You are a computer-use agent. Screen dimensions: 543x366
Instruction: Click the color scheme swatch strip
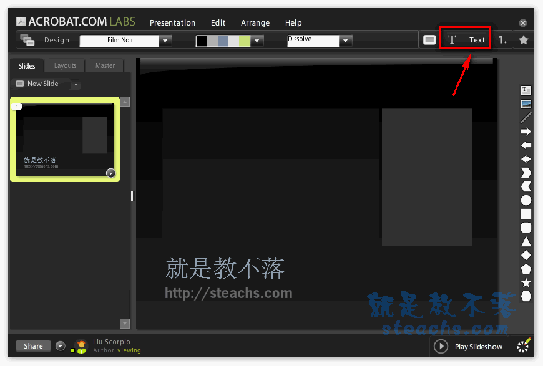(x=223, y=41)
